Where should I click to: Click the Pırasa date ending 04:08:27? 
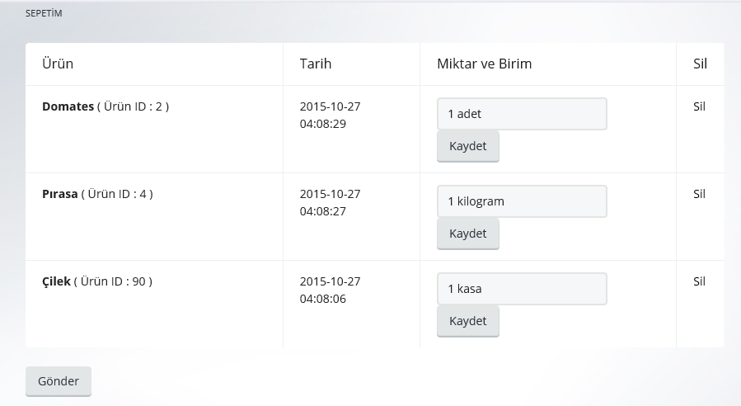point(330,203)
